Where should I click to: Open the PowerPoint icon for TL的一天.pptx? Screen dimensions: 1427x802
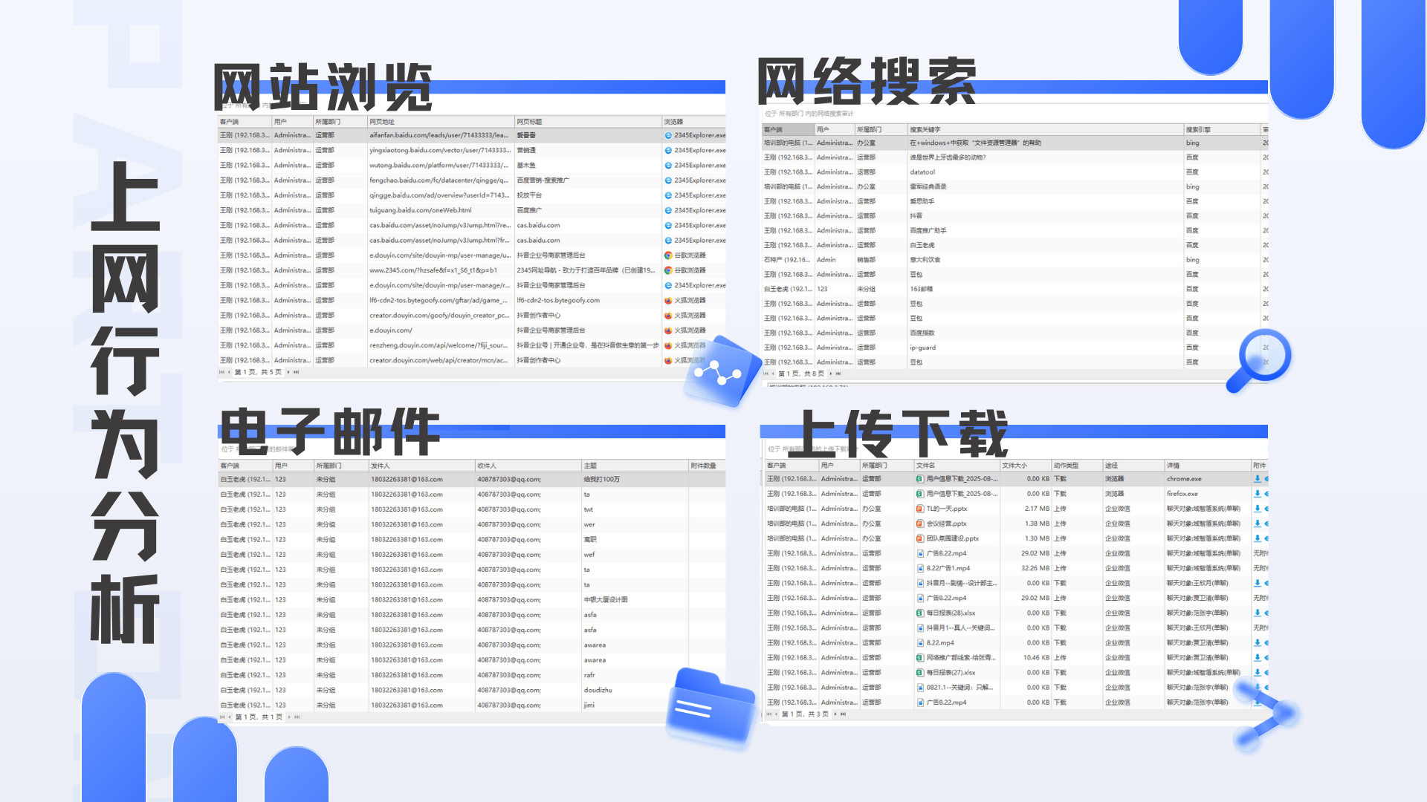click(921, 509)
